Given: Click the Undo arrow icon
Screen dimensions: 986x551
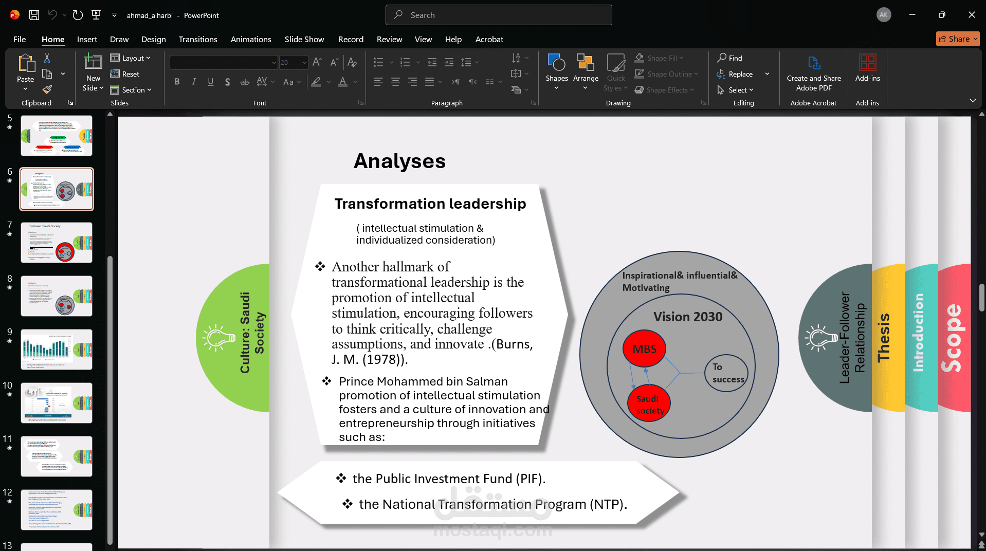Looking at the screenshot, I should 52,15.
